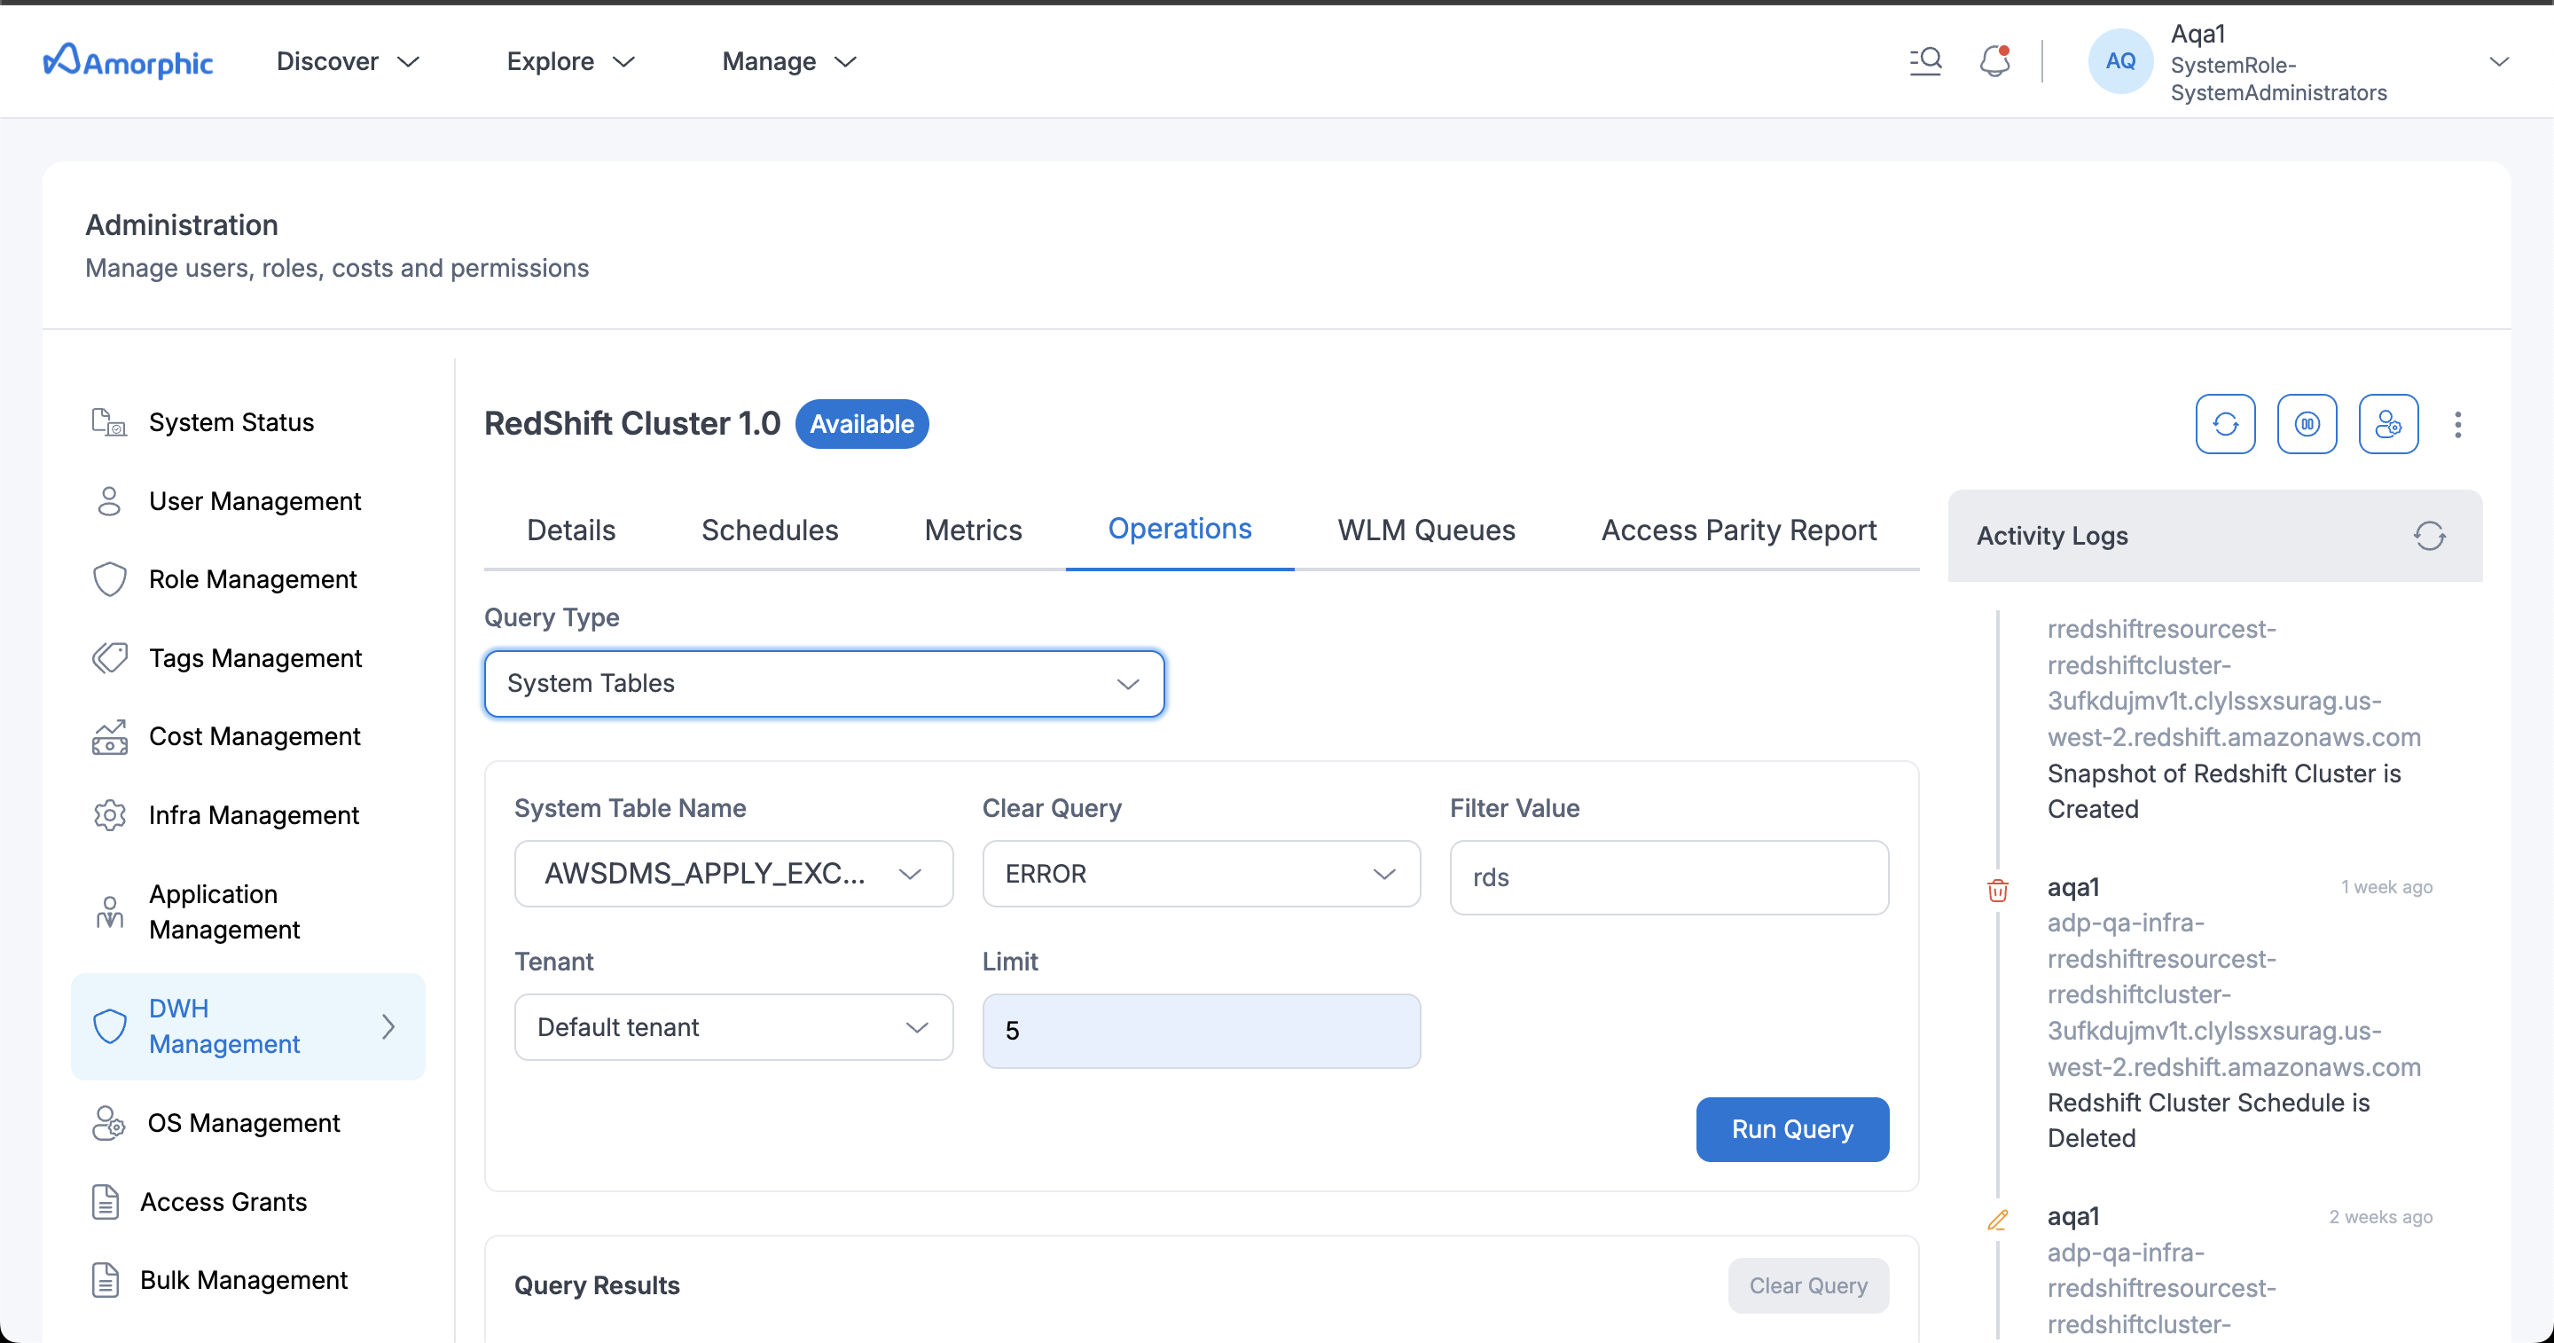Click the Access Grants document icon
This screenshot has height=1343, width=2554.
[x=106, y=1201]
